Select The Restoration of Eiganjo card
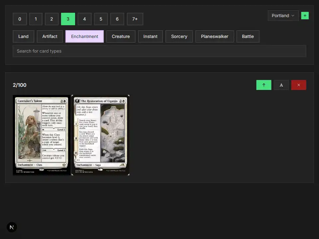The image size is (319, 239). pos(100,135)
